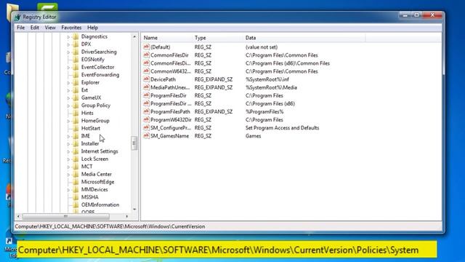Click the ProgramFilesDir value icon
The image size is (465, 262).
coord(146,95)
